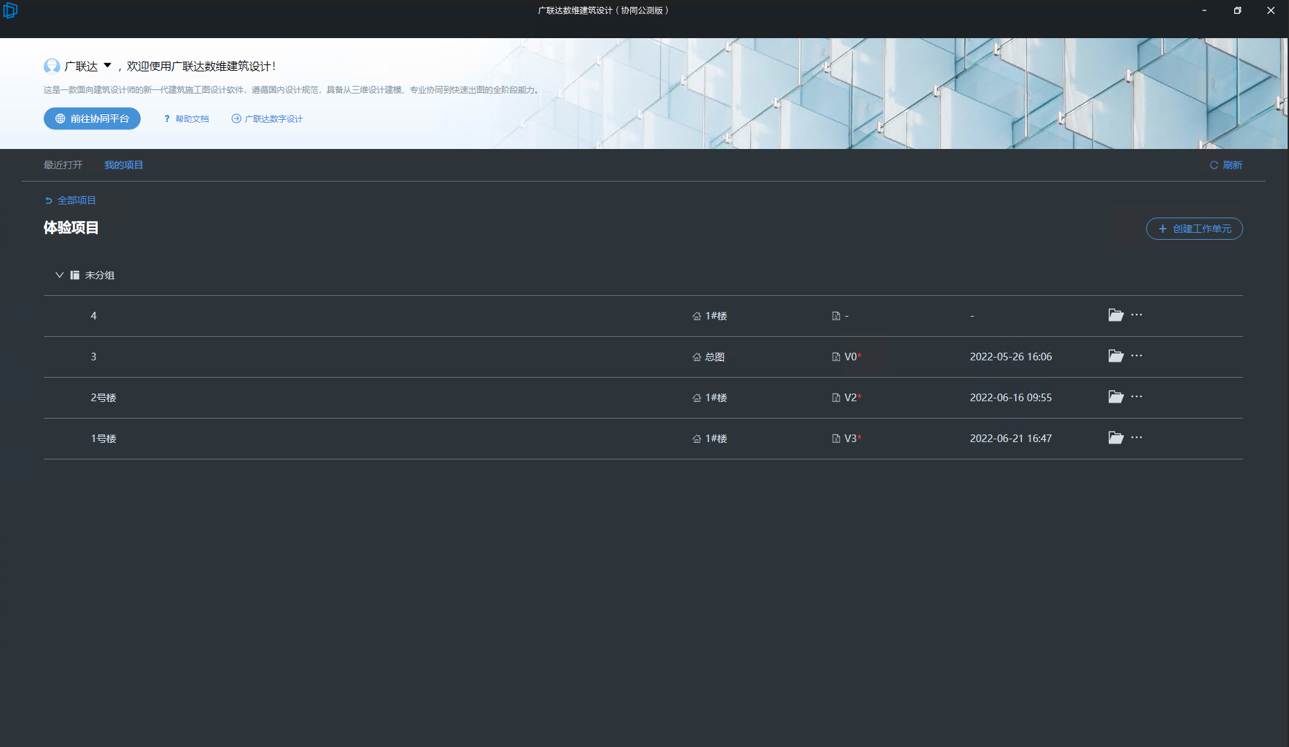
Task: Open 帮助文档 link
Action: click(187, 119)
